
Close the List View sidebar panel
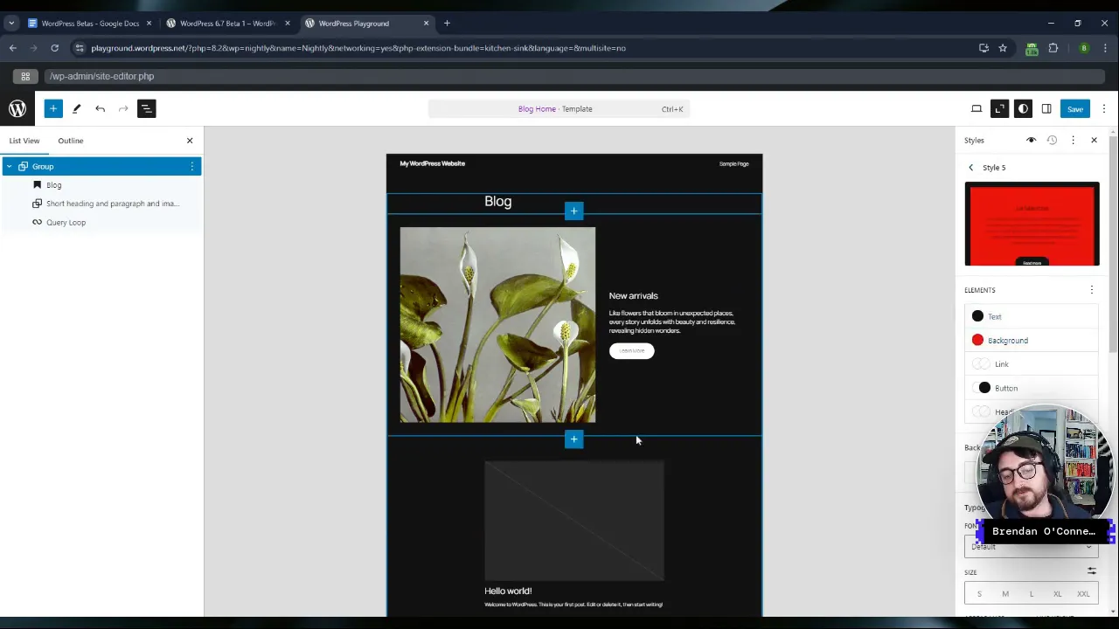(x=190, y=140)
